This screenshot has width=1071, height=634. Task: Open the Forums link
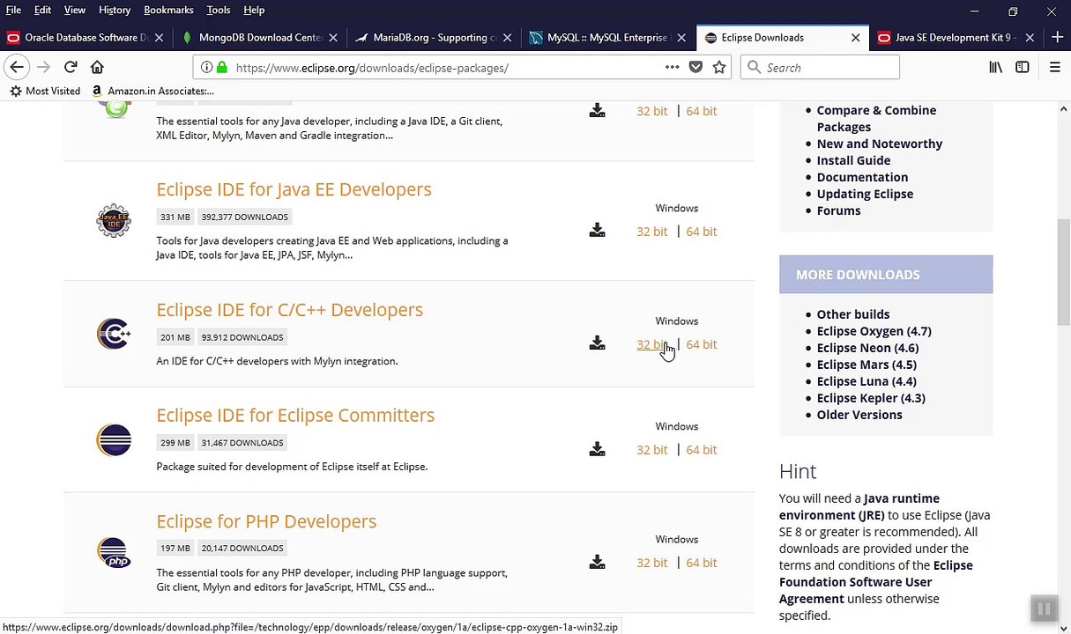(838, 210)
